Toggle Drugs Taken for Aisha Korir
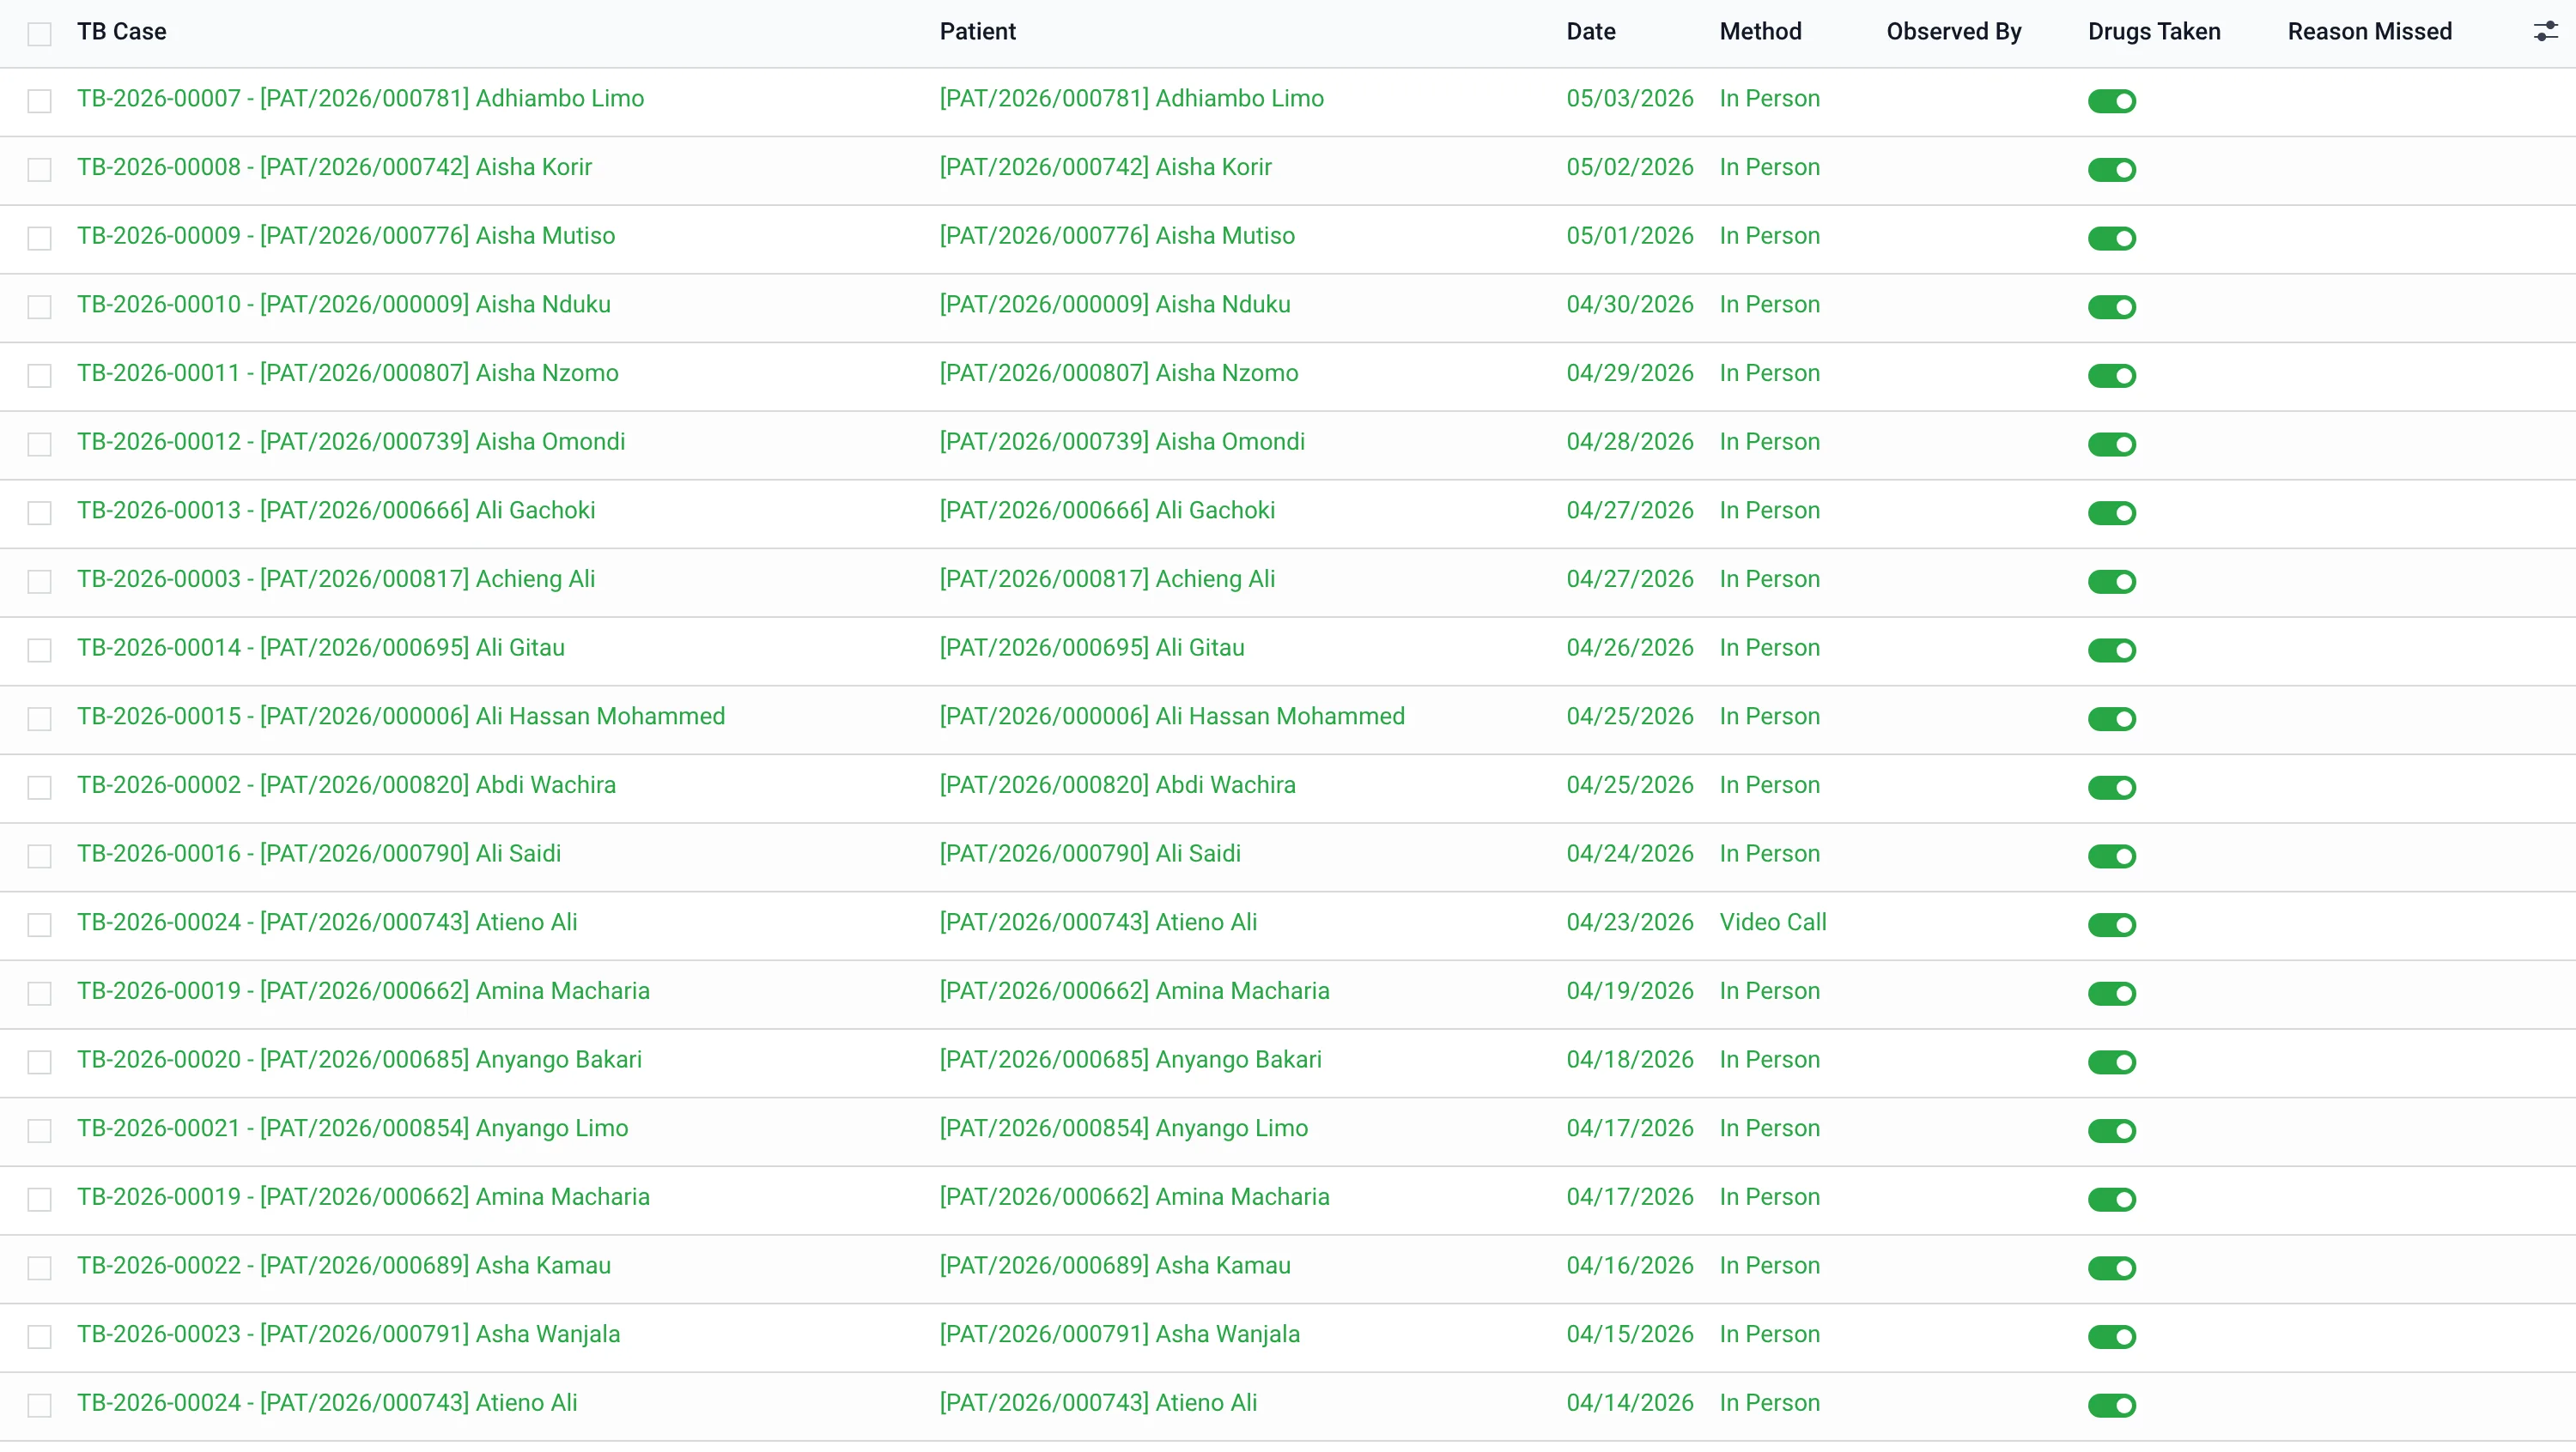 click(2111, 170)
